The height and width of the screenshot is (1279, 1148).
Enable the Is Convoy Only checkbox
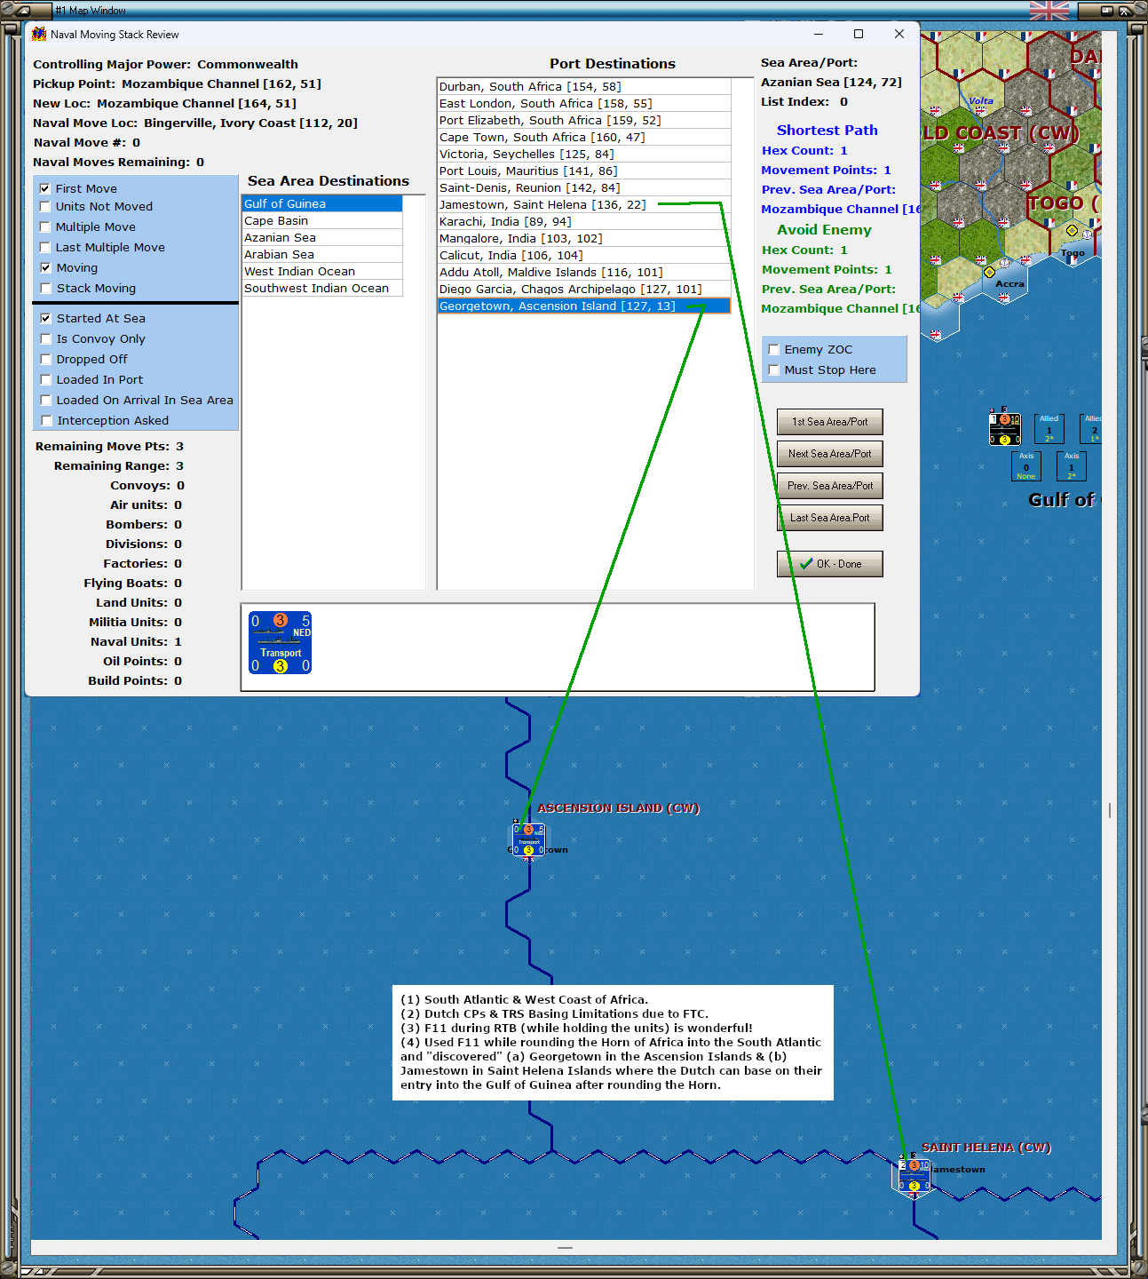[45, 338]
